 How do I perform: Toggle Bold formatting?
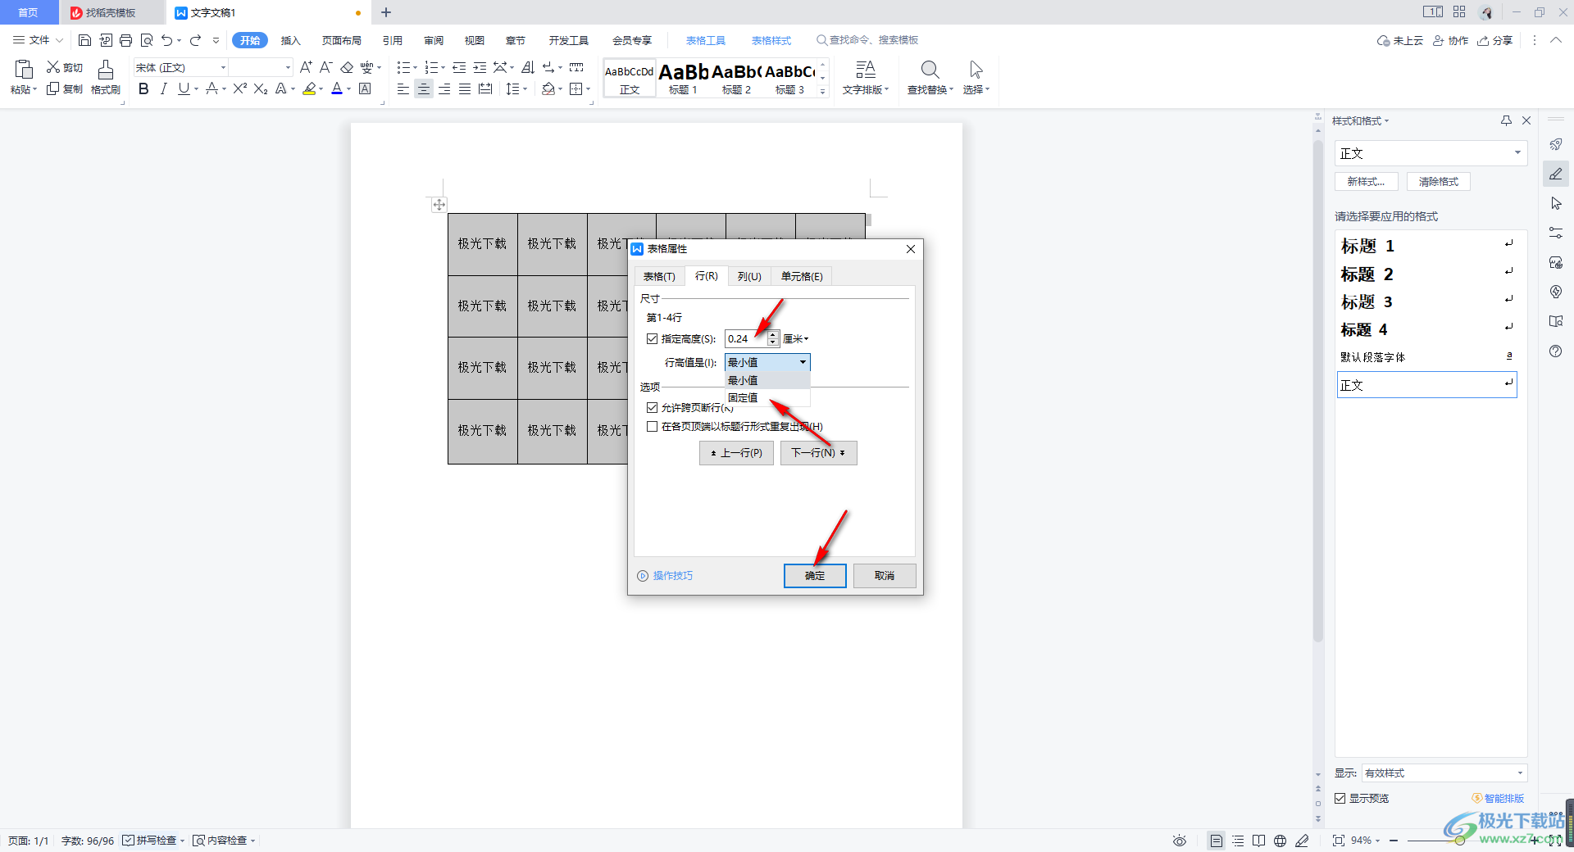pyautogui.click(x=144, y=88)
